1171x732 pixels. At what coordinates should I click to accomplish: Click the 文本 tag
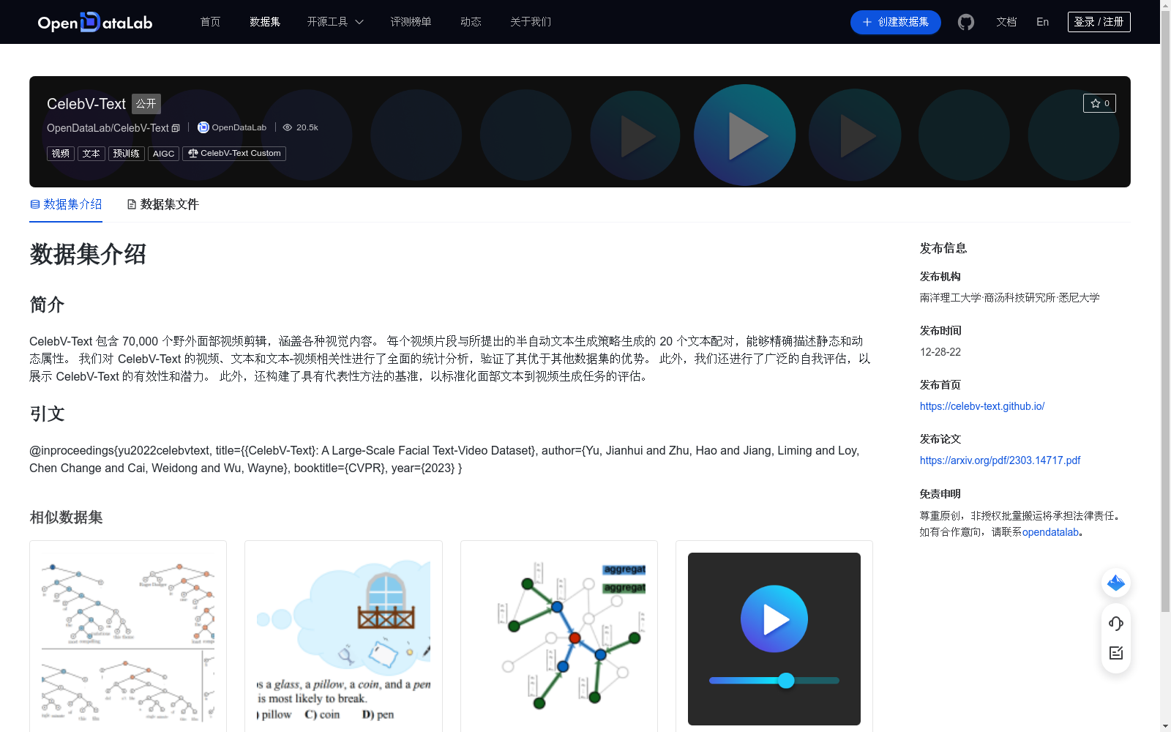pos(91,153)
